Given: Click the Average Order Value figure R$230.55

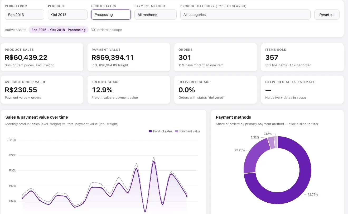Looking at the screenshot, I should (21, 90).
